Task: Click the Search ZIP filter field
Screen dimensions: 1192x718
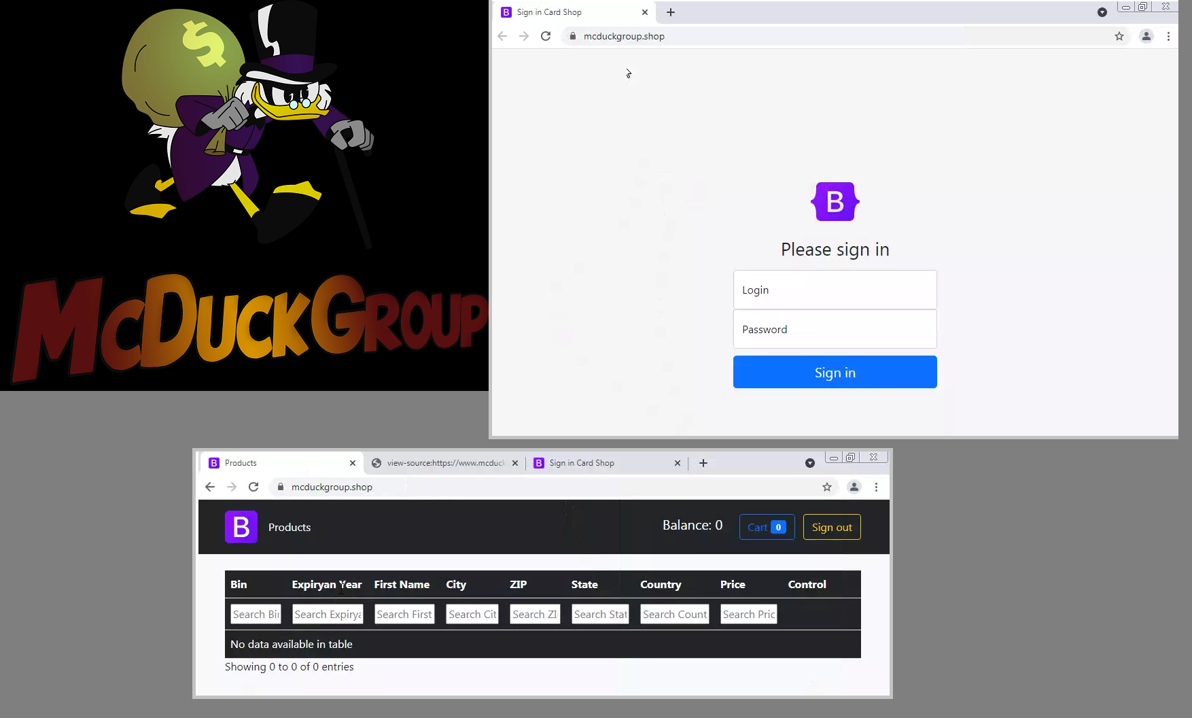Action: pyautogui.click(x=535, y=614)
